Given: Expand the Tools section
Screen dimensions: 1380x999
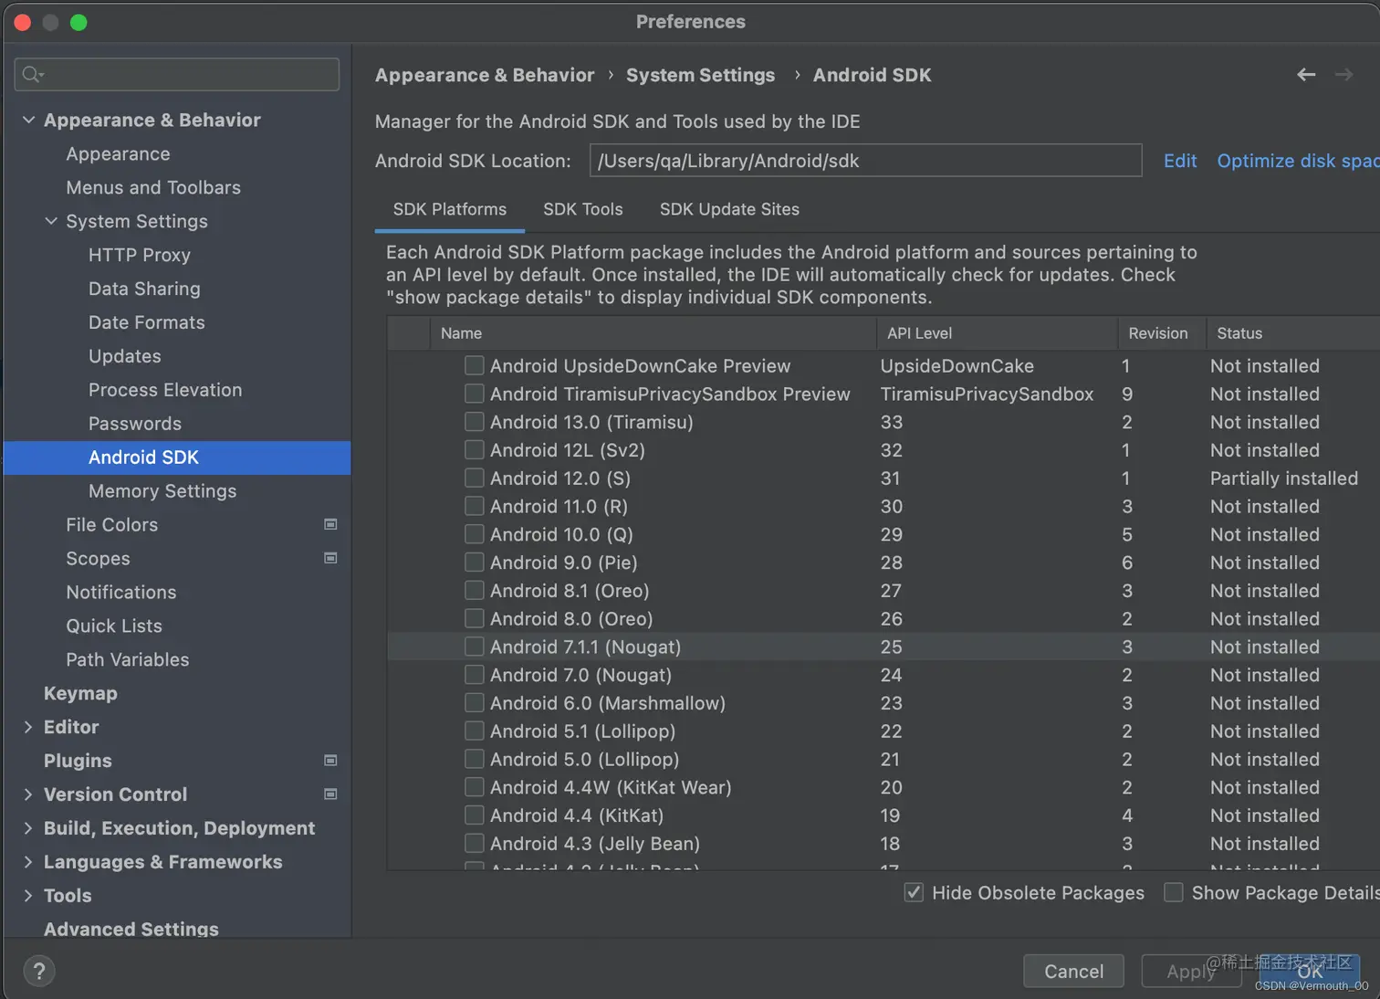Looking at the screenshot, I should pyautogui.click(x=28, y=896).
